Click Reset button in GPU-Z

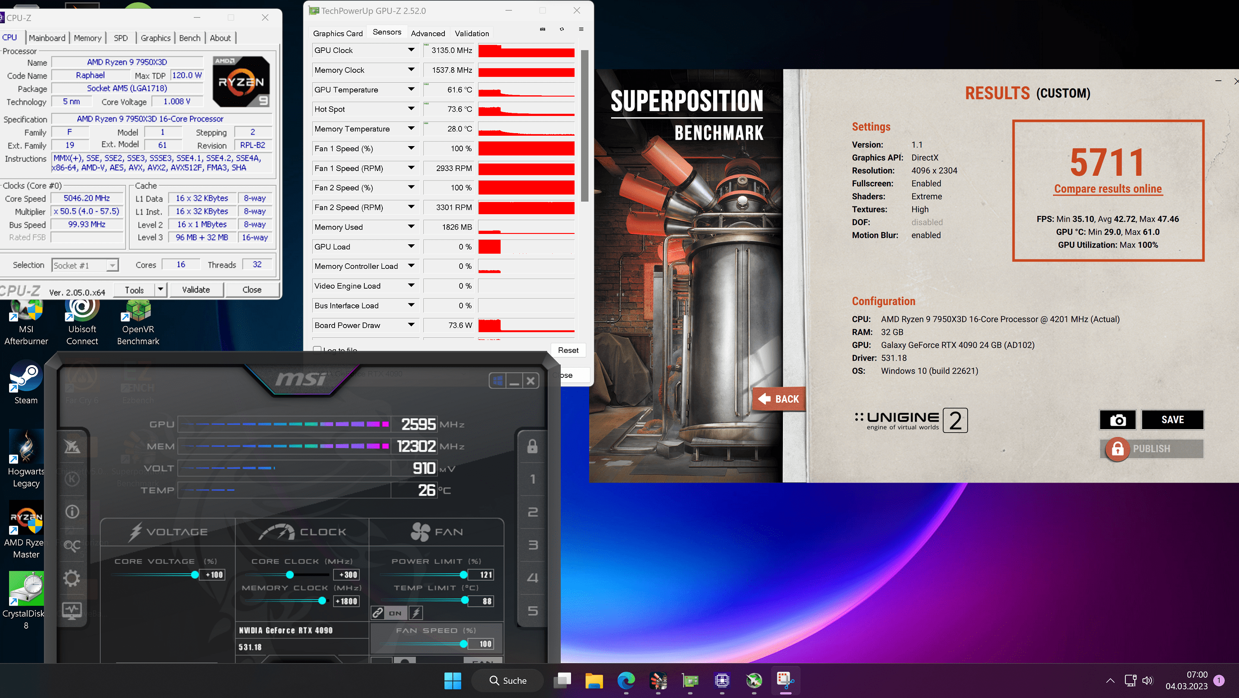coord(568,350)
